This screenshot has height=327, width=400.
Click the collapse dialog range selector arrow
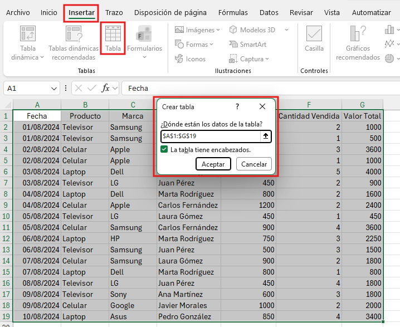pyautogui.click(x=266, y=136)
